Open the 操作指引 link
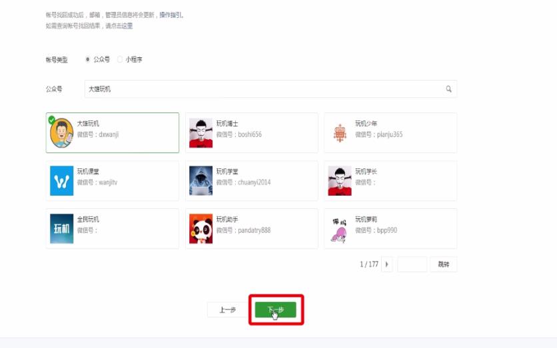The height and width of the screenshot is (348, 557). 171,15
